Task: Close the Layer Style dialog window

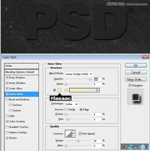Action: [x=145, y=57]
